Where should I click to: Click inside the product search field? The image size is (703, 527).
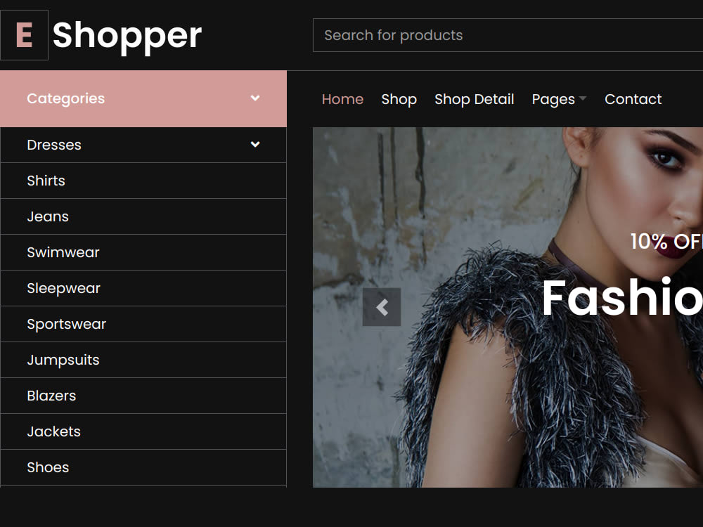492,35
